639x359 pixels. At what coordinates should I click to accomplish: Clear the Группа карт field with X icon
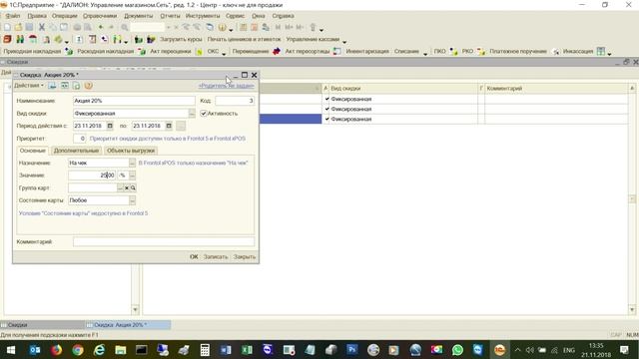click(x=127, y=188)
